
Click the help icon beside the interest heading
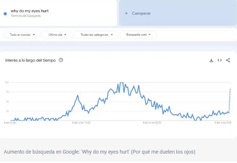click(x=61, y=60)
